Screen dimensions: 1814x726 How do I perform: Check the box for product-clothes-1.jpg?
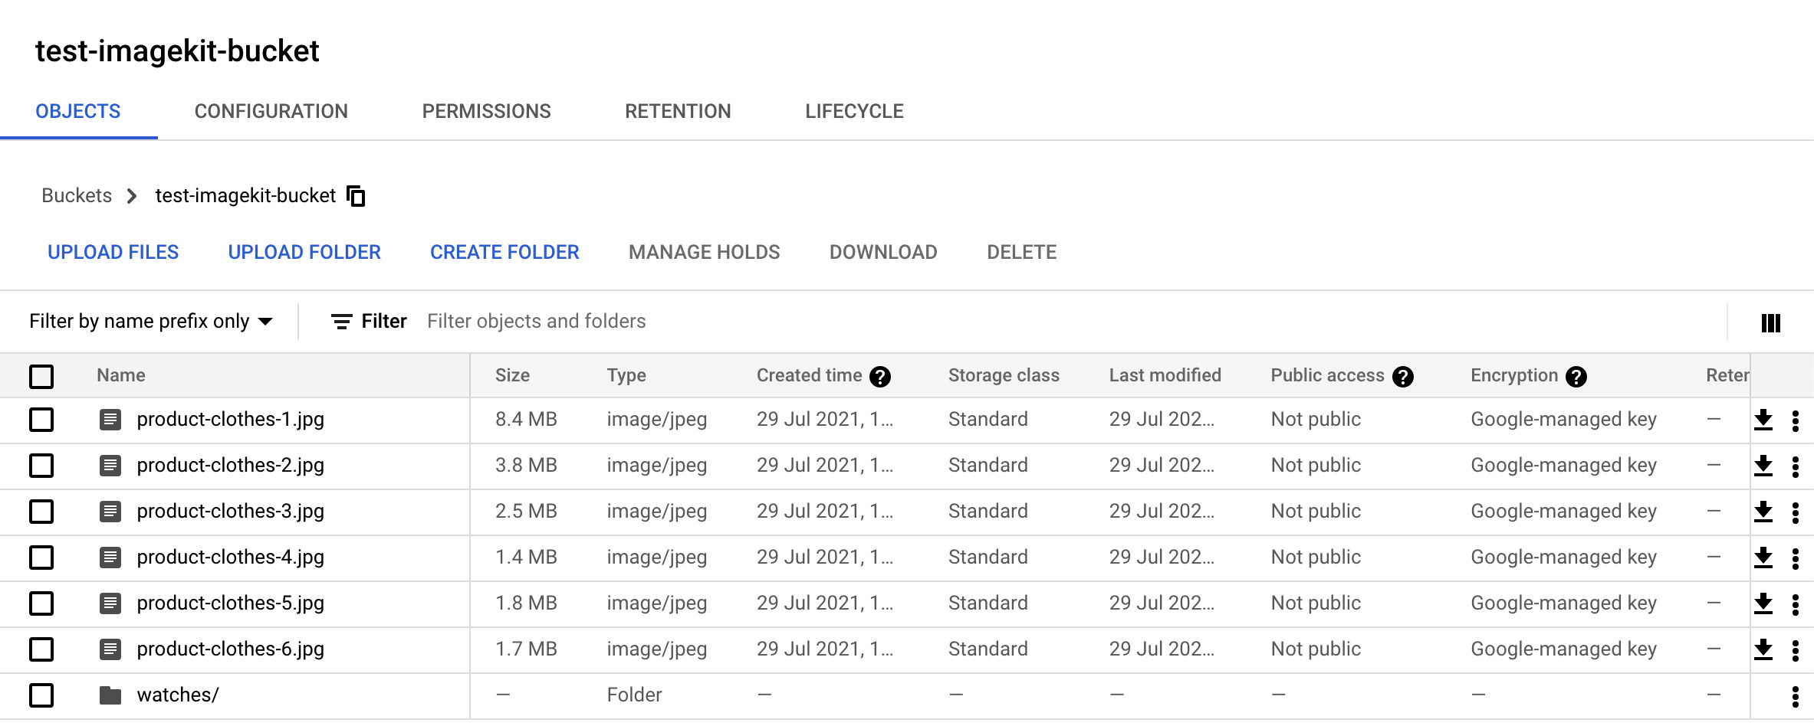point(41,420)
